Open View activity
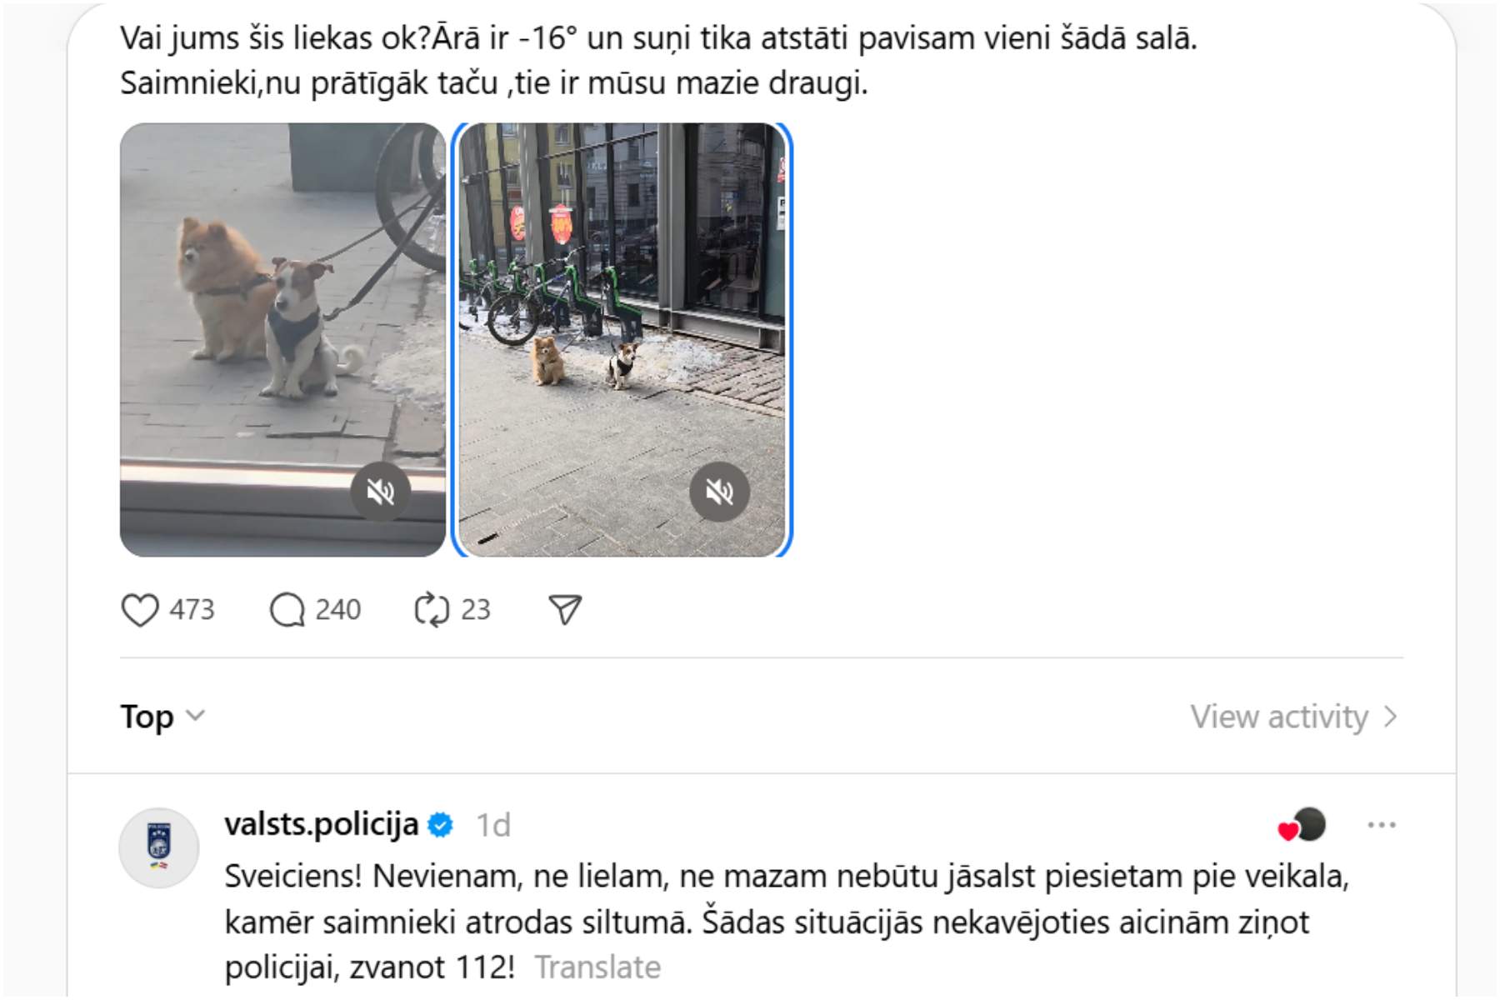 1293,717
